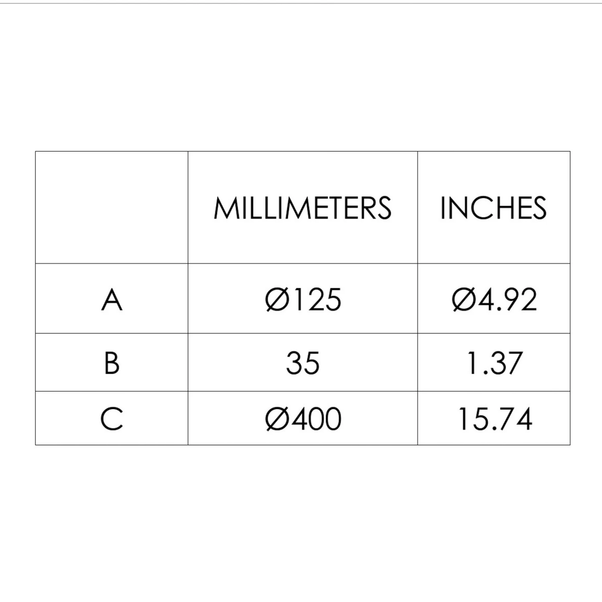Screen dimensions: 602x602
Task: Click the number 125 in row A
Action: pos(316,300)
